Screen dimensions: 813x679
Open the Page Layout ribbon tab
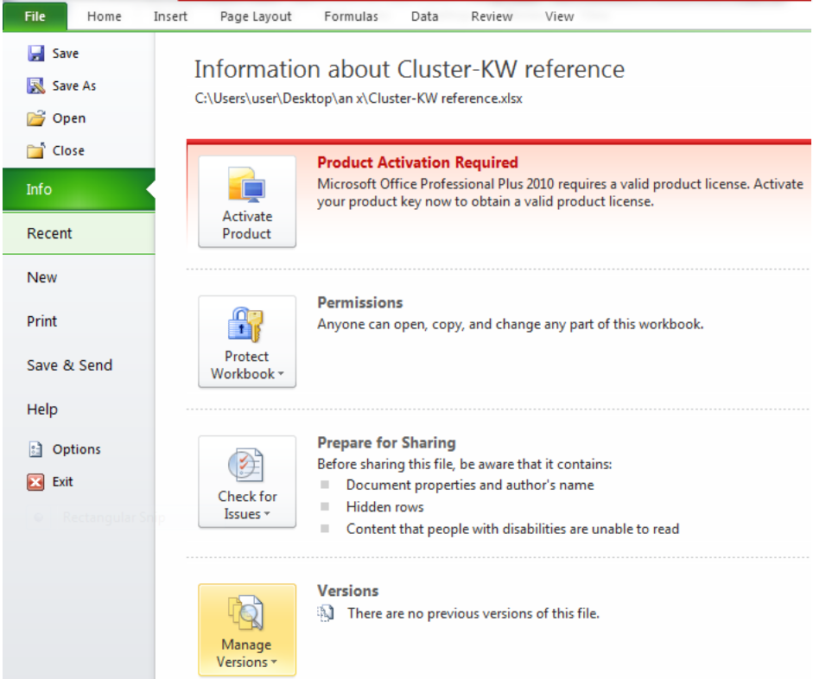tap(256, 16)
